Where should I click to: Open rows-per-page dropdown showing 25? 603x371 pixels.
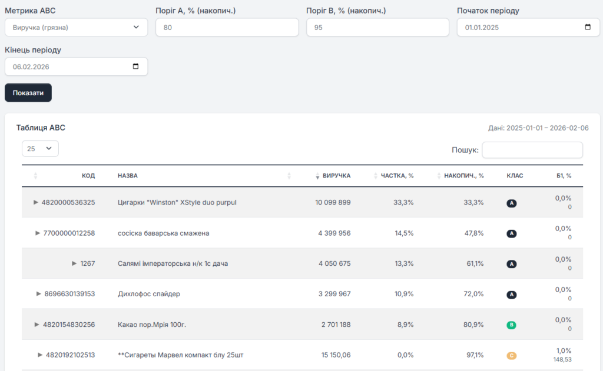(40, 149)
